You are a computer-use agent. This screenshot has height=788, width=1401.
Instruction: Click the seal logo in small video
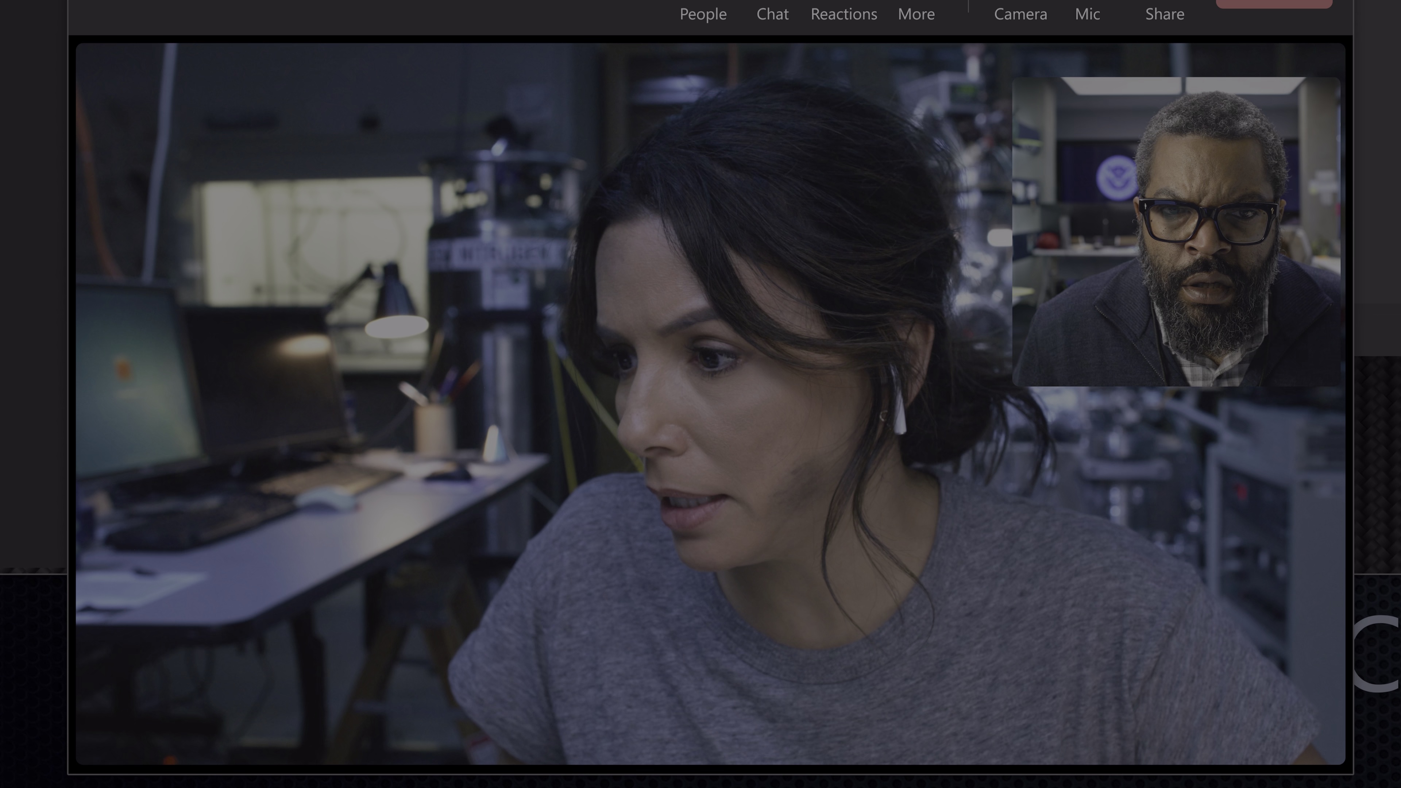pos(1117,178)
